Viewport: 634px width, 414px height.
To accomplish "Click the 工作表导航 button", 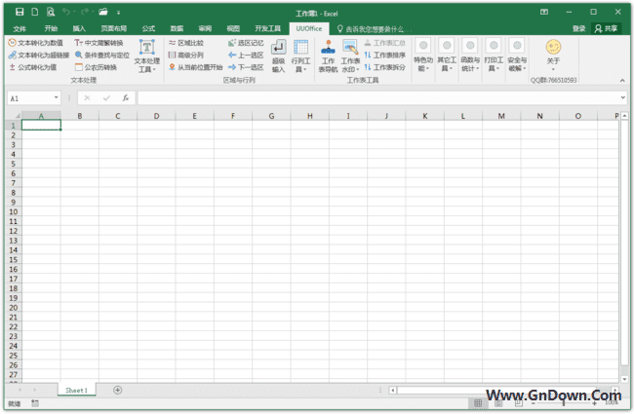I will coord(328,56).
